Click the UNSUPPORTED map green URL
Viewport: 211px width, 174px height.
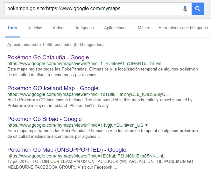point(87,156)
